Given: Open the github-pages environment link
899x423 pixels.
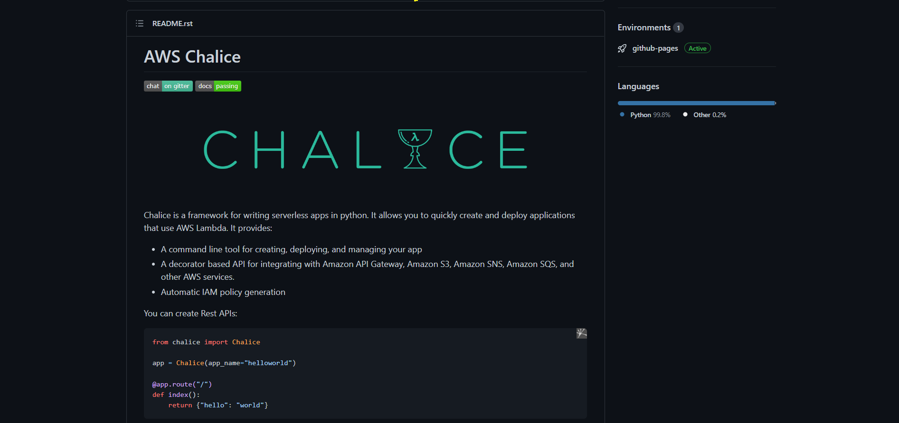Looking at the screenshot, I should (x=655, y=48).
